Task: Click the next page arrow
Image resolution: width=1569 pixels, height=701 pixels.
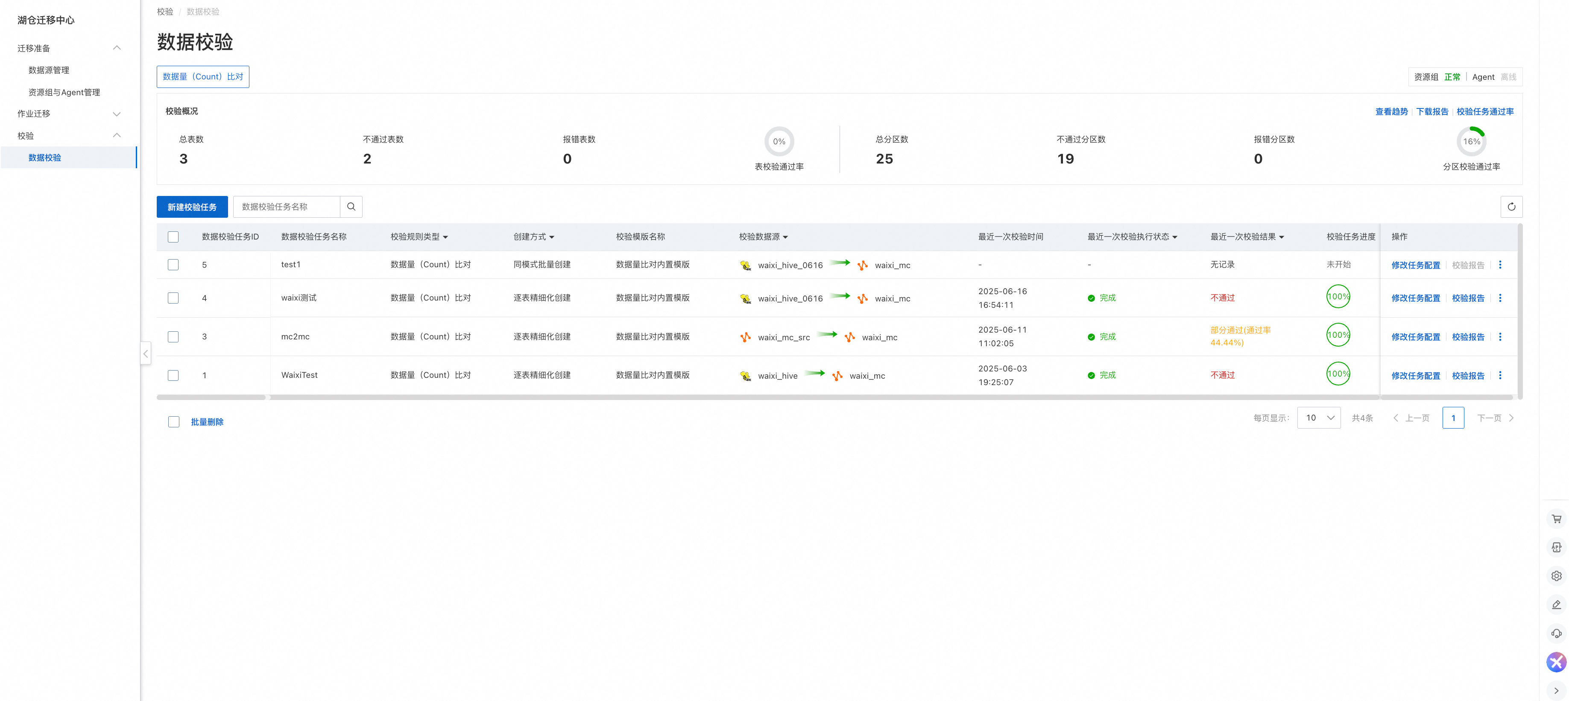Action: [x=1511, y=418]
